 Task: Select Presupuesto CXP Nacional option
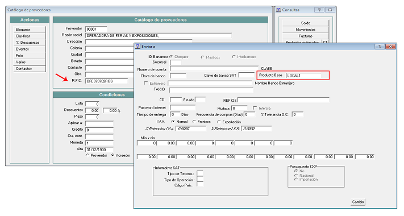coord(296,175)
